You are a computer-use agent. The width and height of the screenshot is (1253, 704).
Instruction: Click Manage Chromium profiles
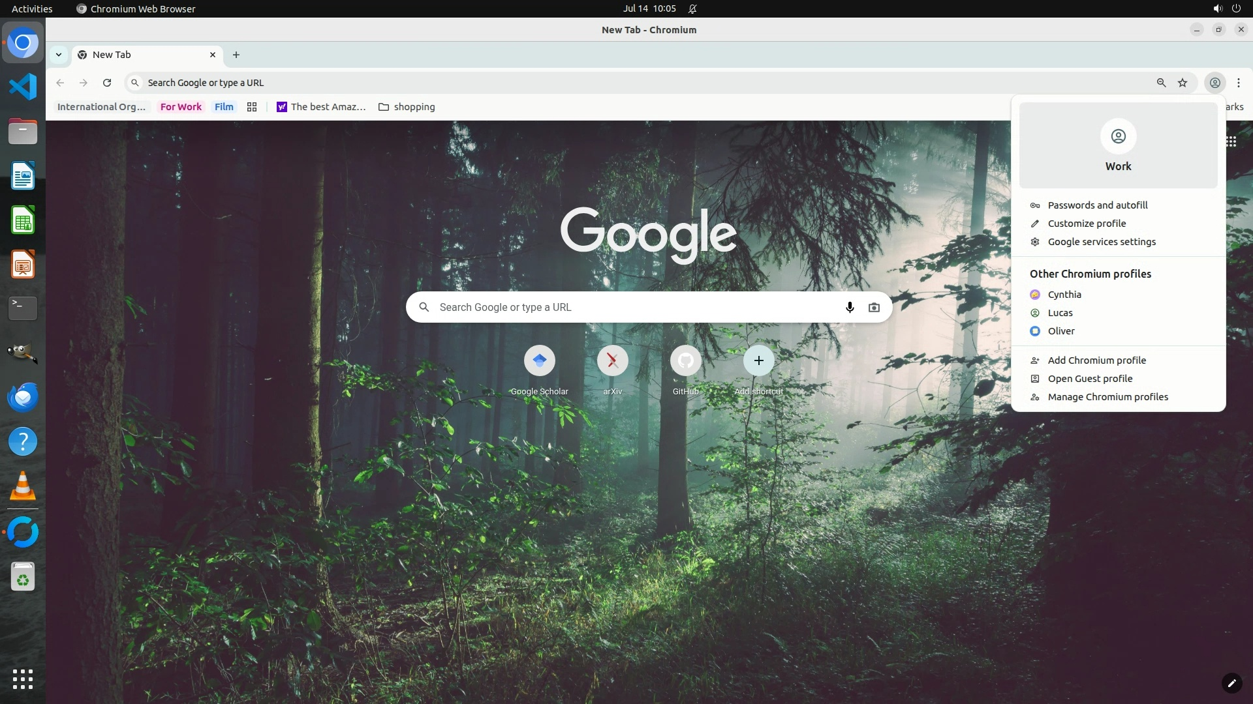(x=1107, y=397)
